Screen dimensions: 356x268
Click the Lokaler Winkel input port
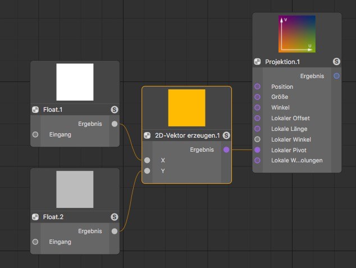257,139
